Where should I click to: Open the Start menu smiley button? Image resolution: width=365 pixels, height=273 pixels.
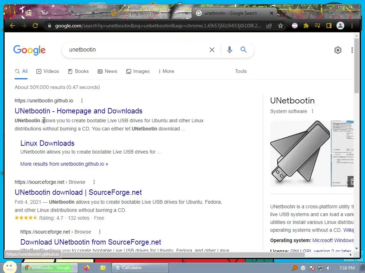(x=10, y=267)
